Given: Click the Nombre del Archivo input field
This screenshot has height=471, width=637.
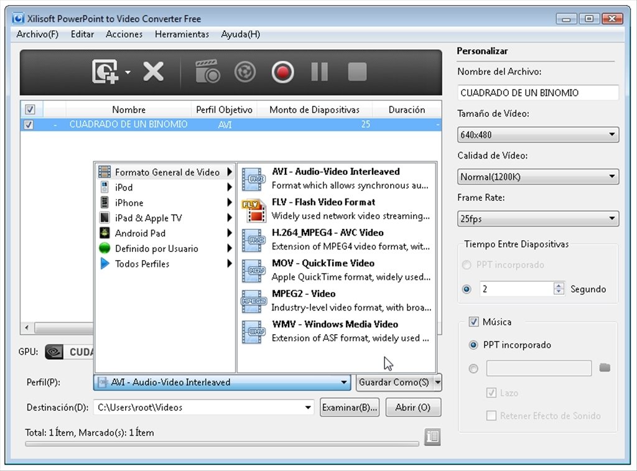Looking at the screenshot, I should pos(538,93).
